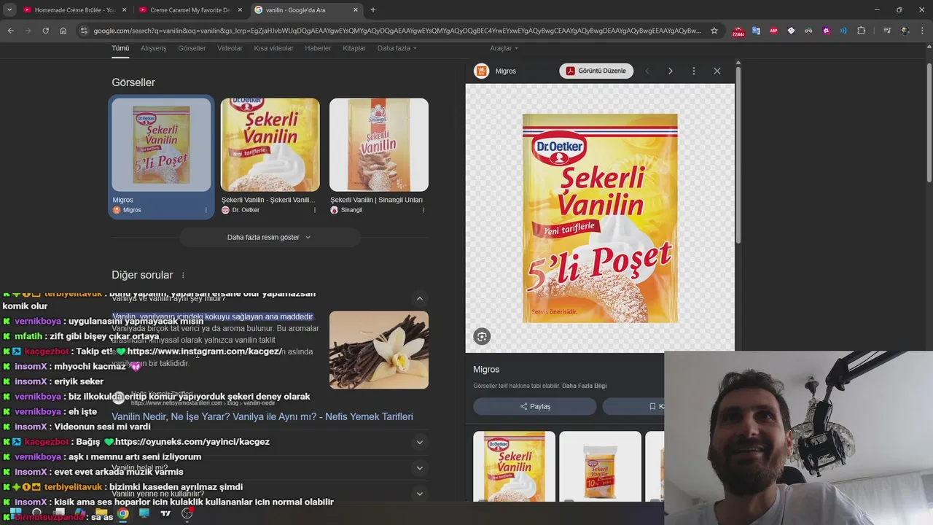Open Windows search on the taskbar

(x=36, y=513)
